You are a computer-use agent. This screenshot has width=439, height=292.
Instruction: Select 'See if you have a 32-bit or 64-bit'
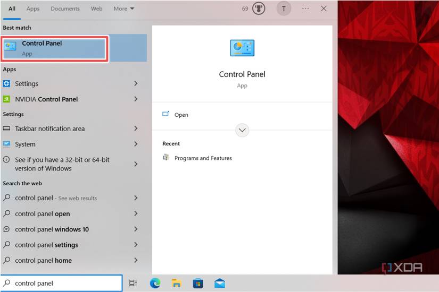click(x=73, y=164)
